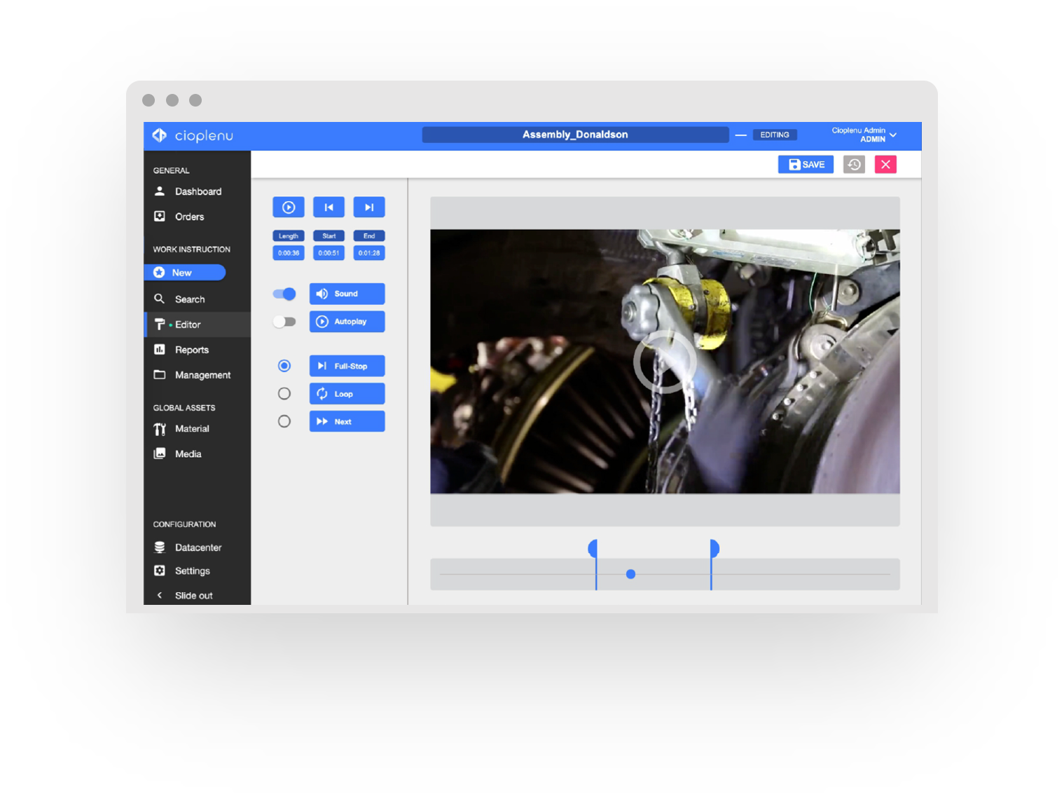1064x799 pixels.
Task: Close the editor with the red X button
Action: tap(885, 165)
